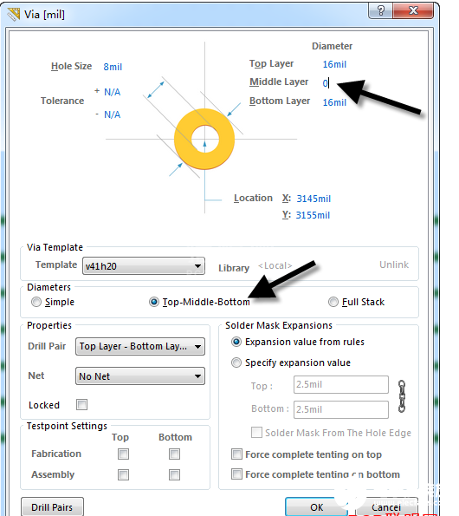The width and height of the screenshot is (459, 516).
Task: Select the Full Stack radio button
Action: pyautogui.click(x=333, y=302)
